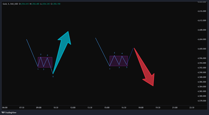Select the "Gold, 5, XAU_USD" symbol title
The height and width of the screenshot is (115, 209).
pyautogui.click(x=10, y=4)
